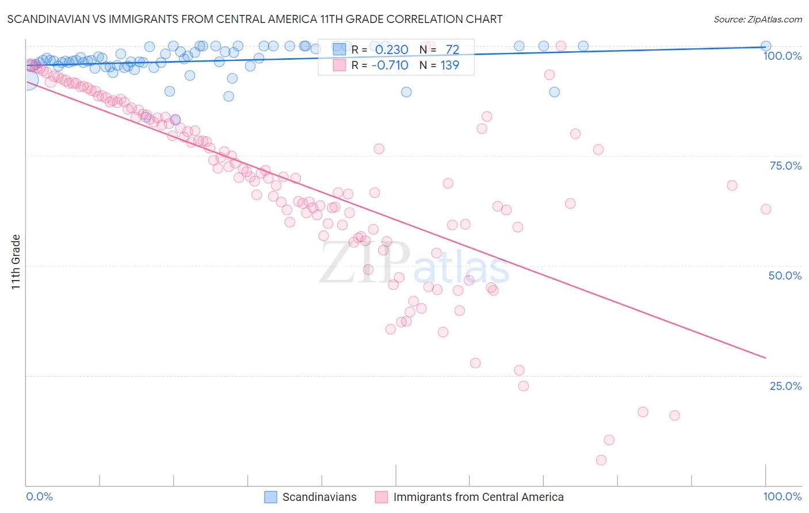Click the chart title text
Viewport: 809px width, 513px height.
[255, 19]
